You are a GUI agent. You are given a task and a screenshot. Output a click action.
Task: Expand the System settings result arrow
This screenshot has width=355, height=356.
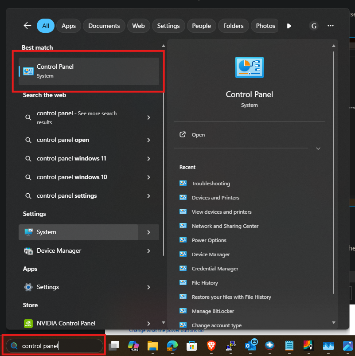[x=148, y=232]
